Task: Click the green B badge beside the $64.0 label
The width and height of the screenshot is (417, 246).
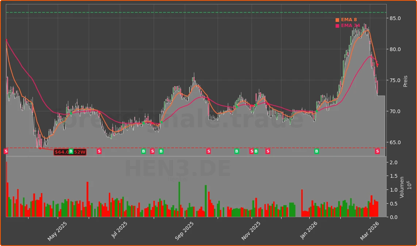Action: (x=70, y=151)
